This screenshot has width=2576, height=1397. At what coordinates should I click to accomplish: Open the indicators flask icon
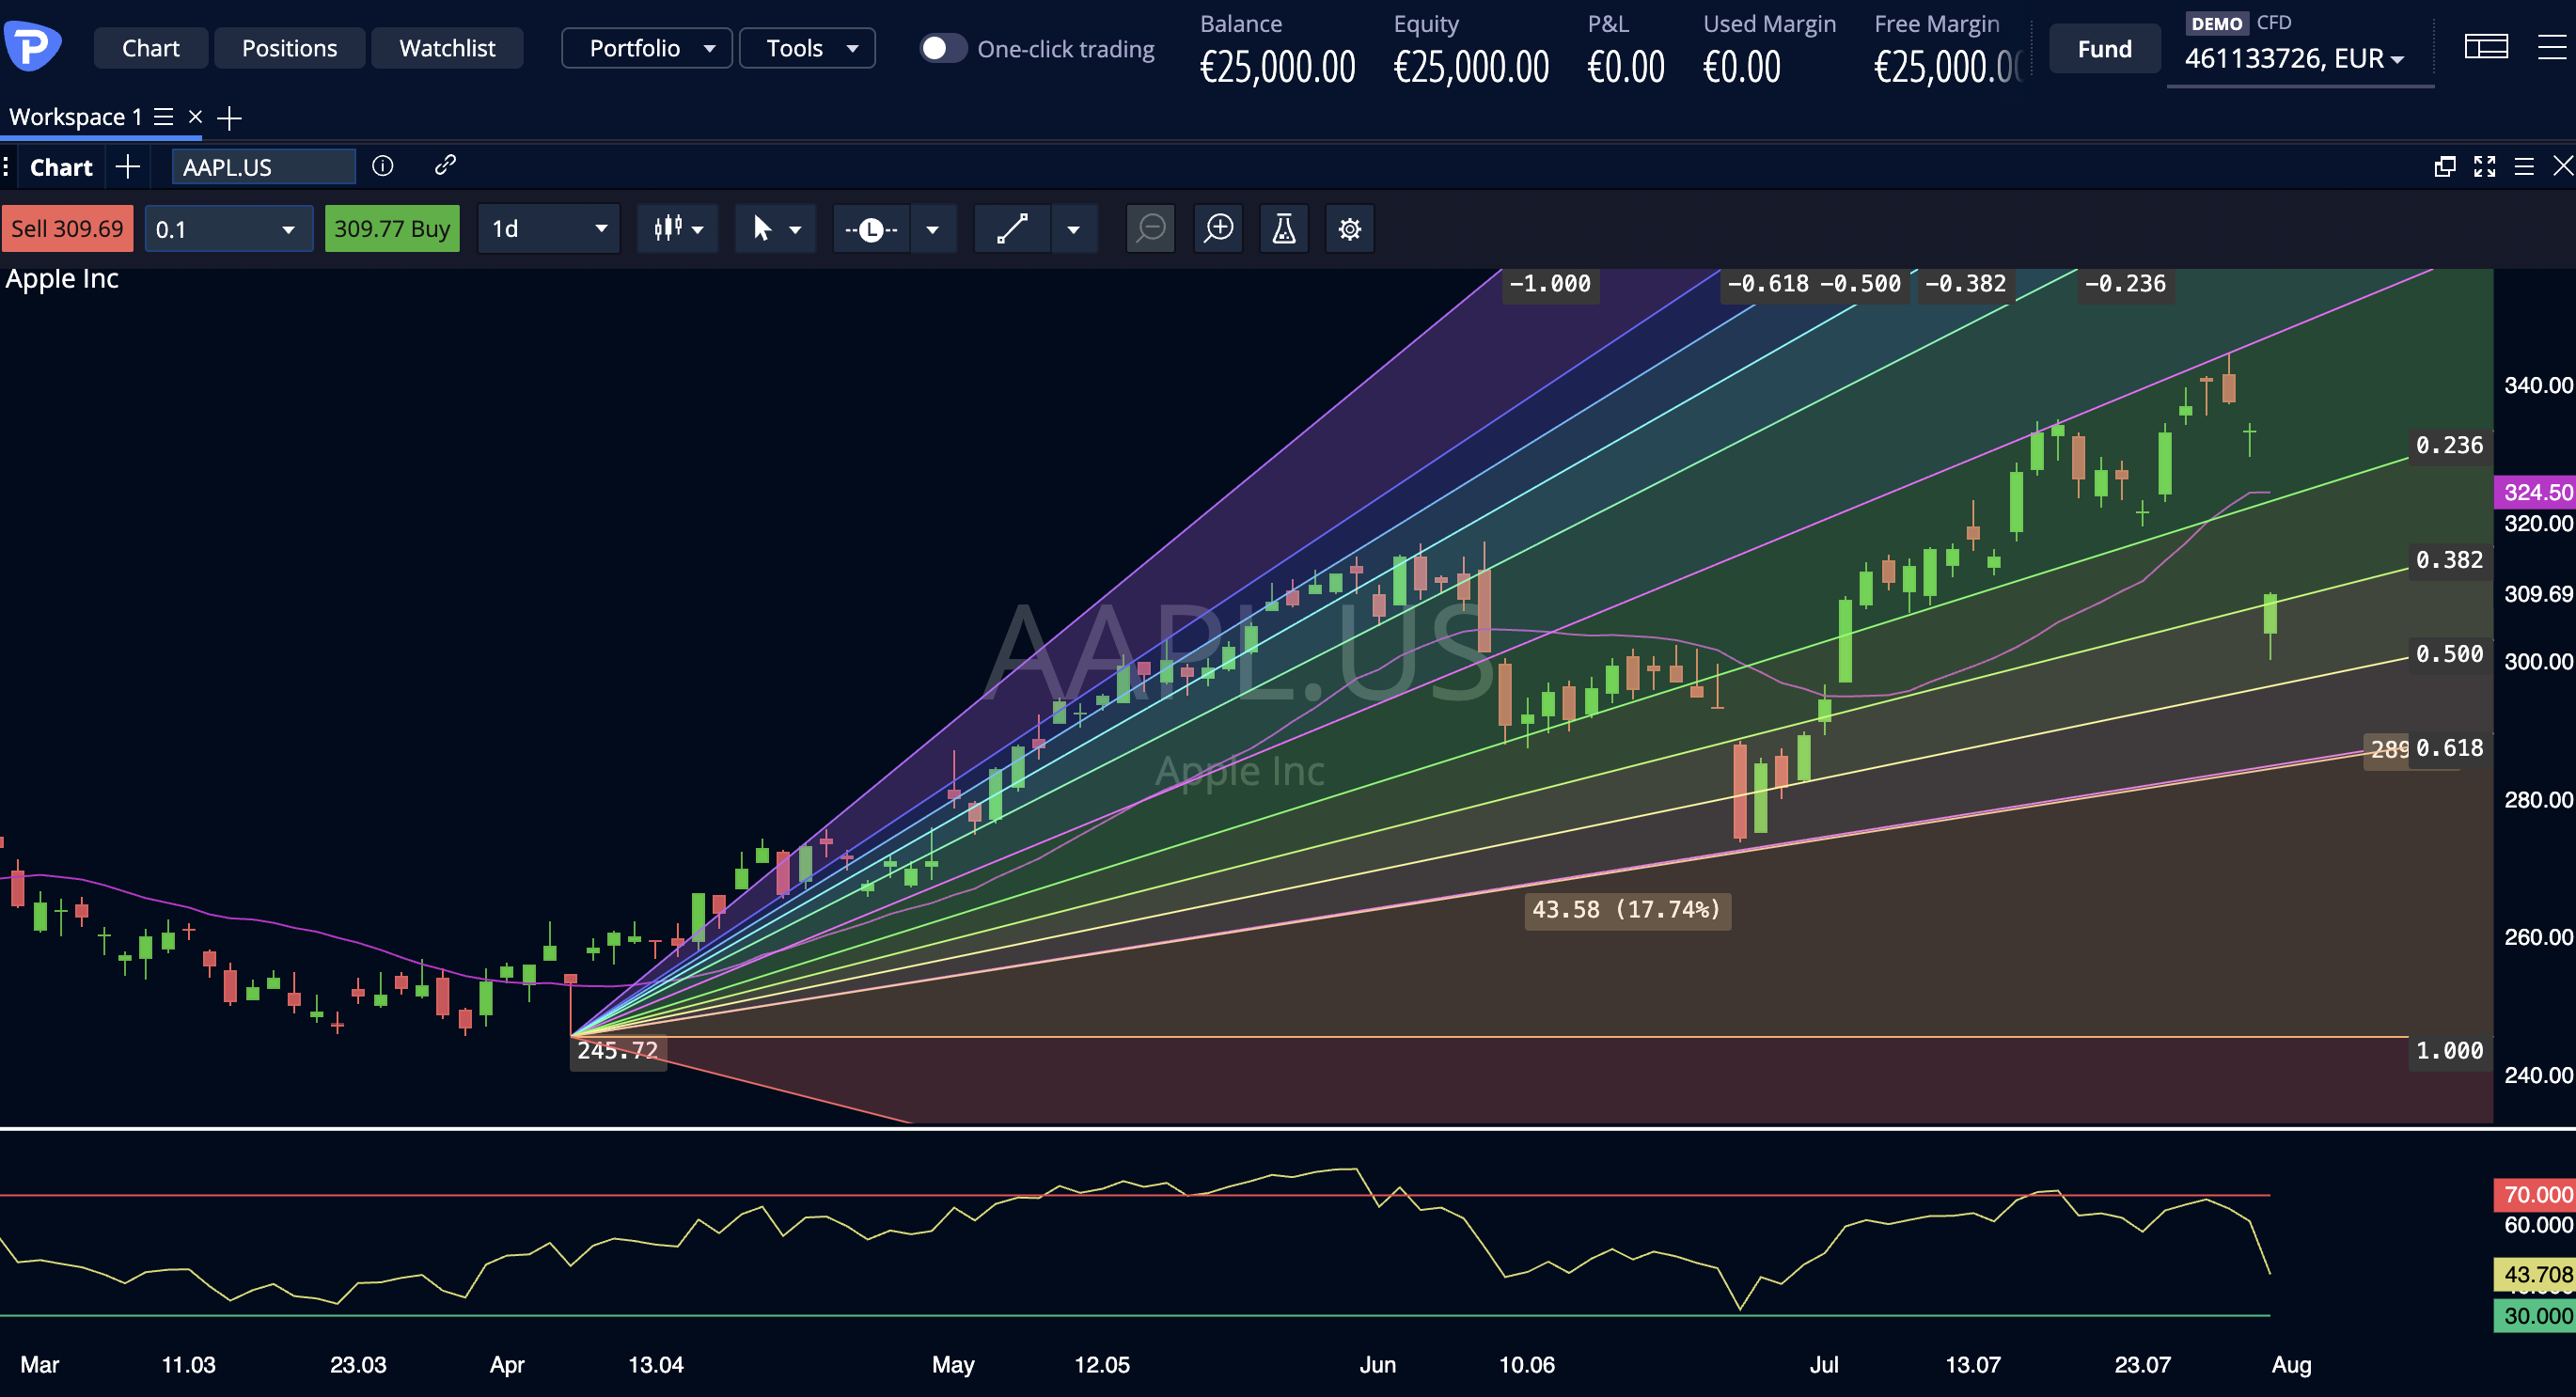pyautogui.click(x=1283, y=229)
